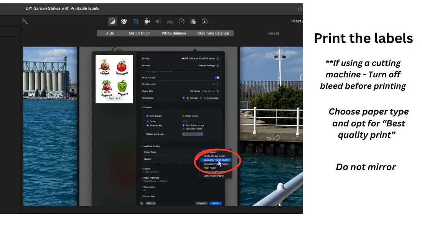Click the share icon in title bar
The image size is (422, 249).
(300, 8)
